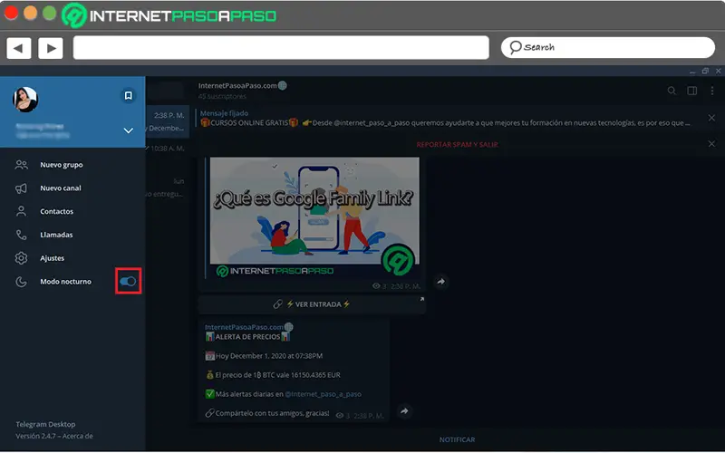Viewport: 725px width, 453px height.
Task: Click the user profile avatar
Action: coord(25,100)
